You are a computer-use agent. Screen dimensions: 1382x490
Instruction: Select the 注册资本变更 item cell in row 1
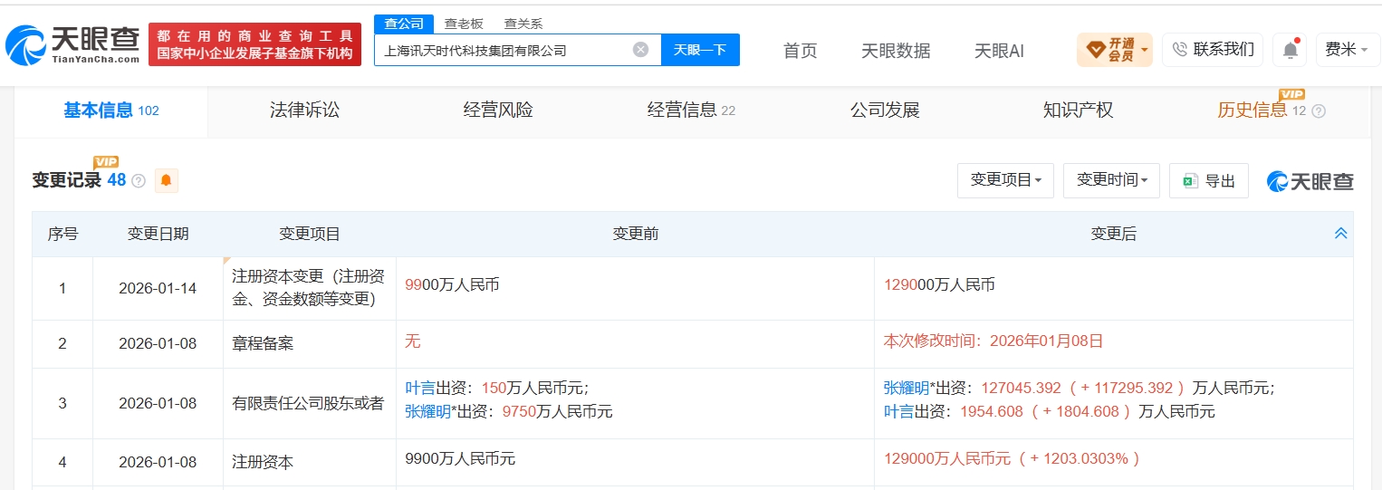tap(310, 289)
